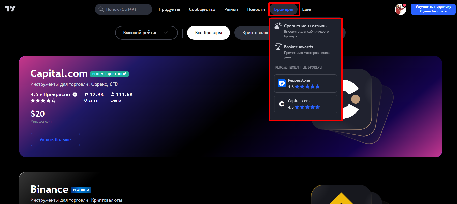This screenshot has width=457, height=204.
Task: Click the РЕКОМЕНДОВАННЫЙ badge
Action: (x=109, y=74)
